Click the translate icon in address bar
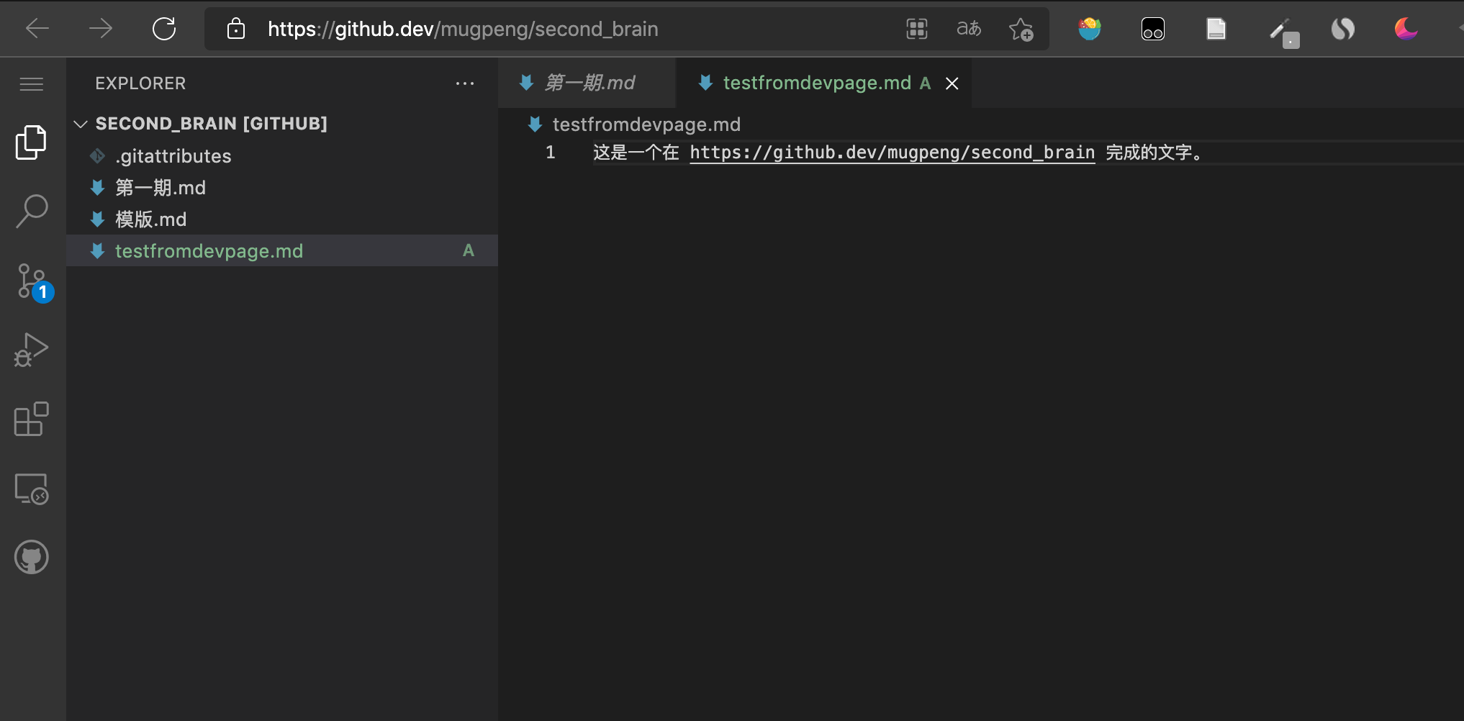1464x721 pixels. pos(969,29)
